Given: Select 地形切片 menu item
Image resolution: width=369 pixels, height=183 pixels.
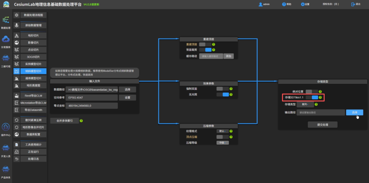Looking at the screenshot, I should (x=33, y=36).
